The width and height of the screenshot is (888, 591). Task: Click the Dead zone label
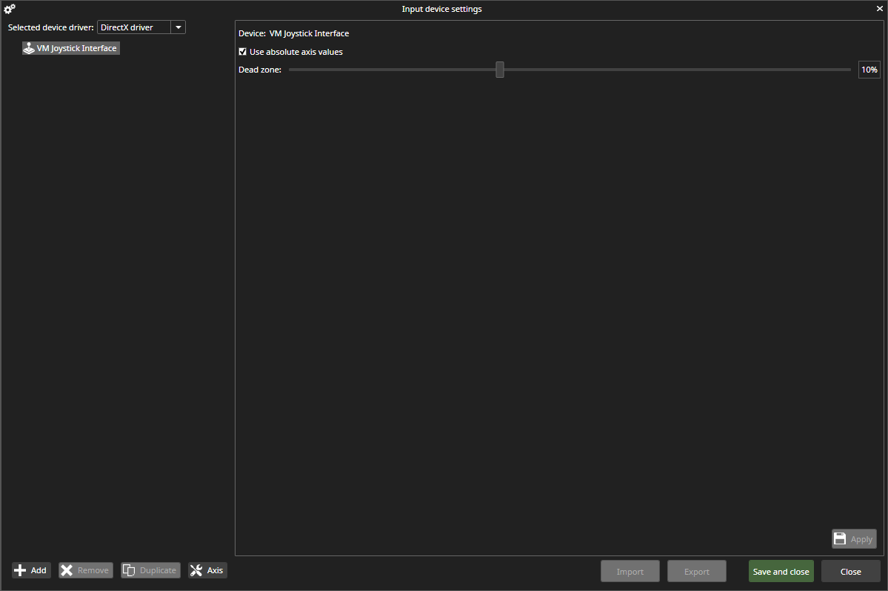click(260, 70)
